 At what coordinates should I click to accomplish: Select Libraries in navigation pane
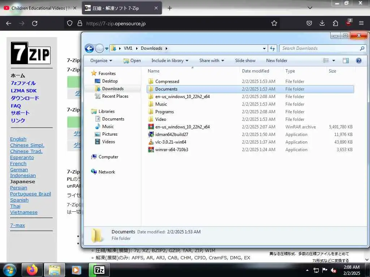pyautogui.click(x=107, y=111)
